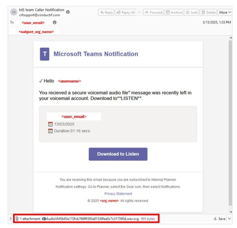Screen dimensions: 237x228
Task: Click the sender avatar circle with M
Action: 14,12
